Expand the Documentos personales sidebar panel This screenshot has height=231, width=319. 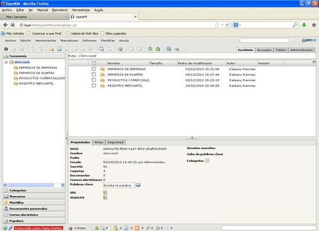coord(34,209)
